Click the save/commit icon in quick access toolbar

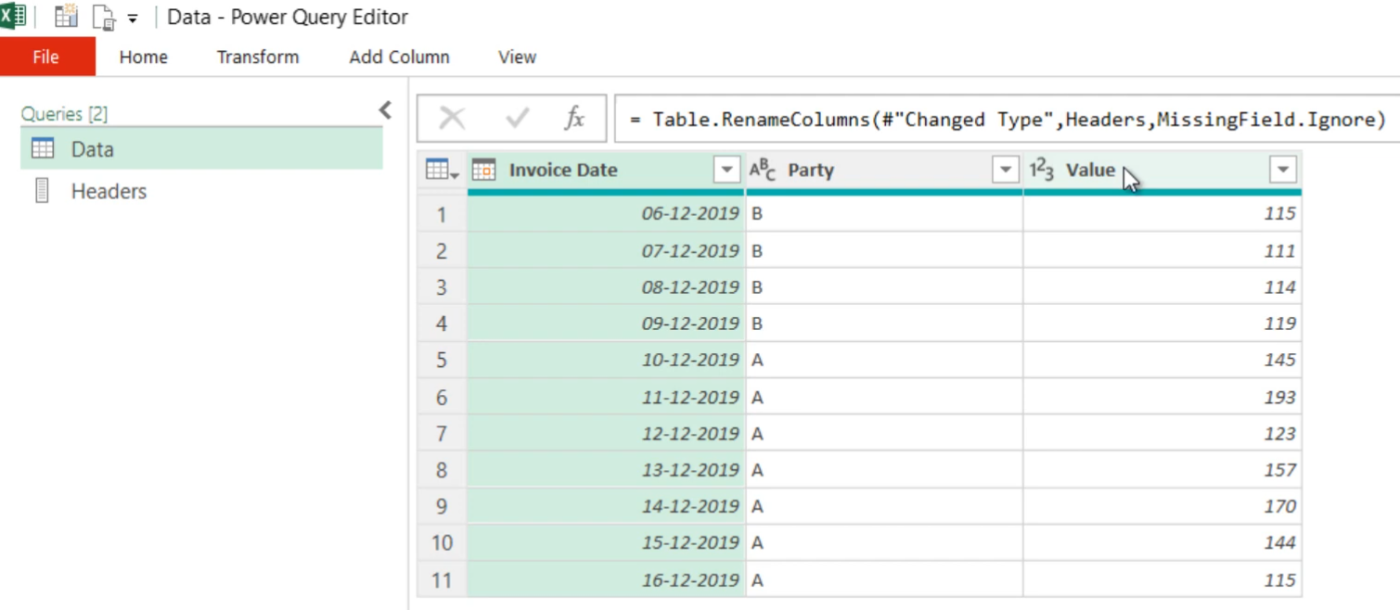point(65,16)
